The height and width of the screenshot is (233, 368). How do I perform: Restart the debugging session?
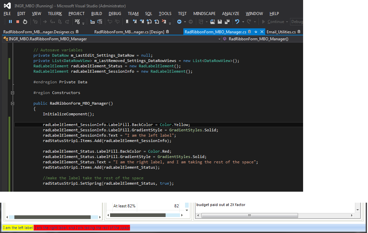pos(25,22)
